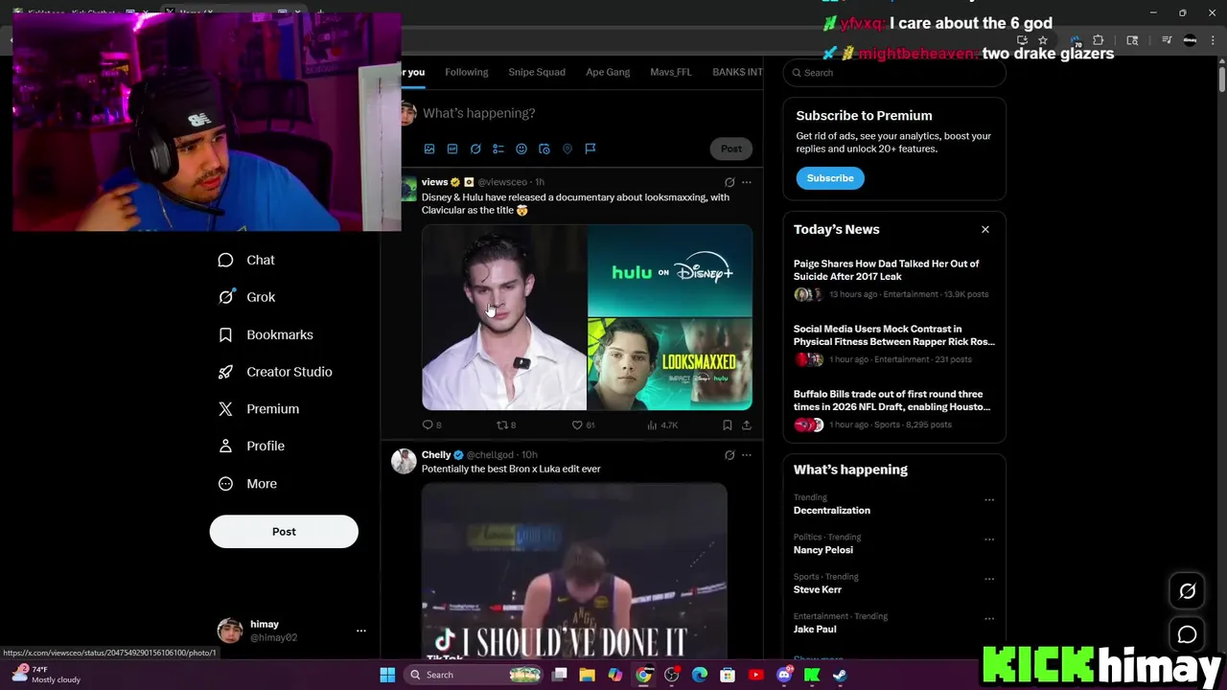Open more options on Chelly's post
Screen dimensions: 1227x690
click(x=747, y=455)
